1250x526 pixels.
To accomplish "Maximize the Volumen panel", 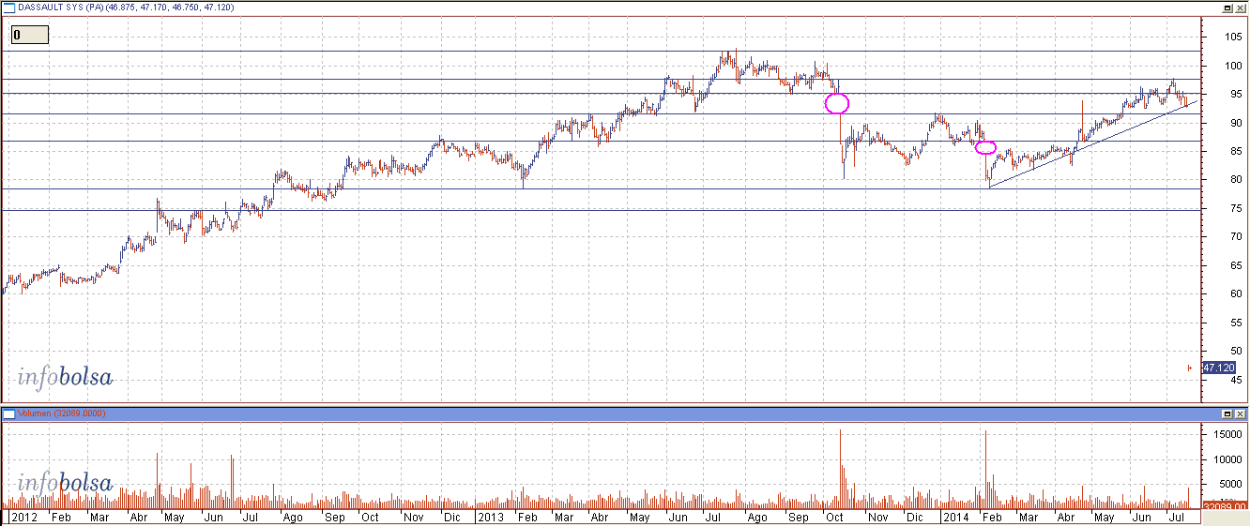I will pos(1227,413).
